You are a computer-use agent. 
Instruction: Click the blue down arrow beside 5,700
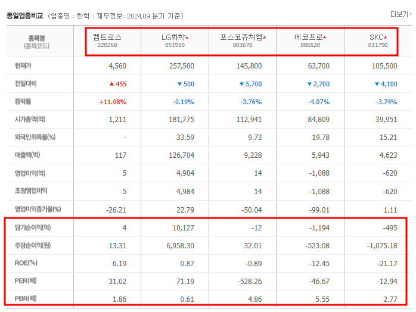pos(241,84)
